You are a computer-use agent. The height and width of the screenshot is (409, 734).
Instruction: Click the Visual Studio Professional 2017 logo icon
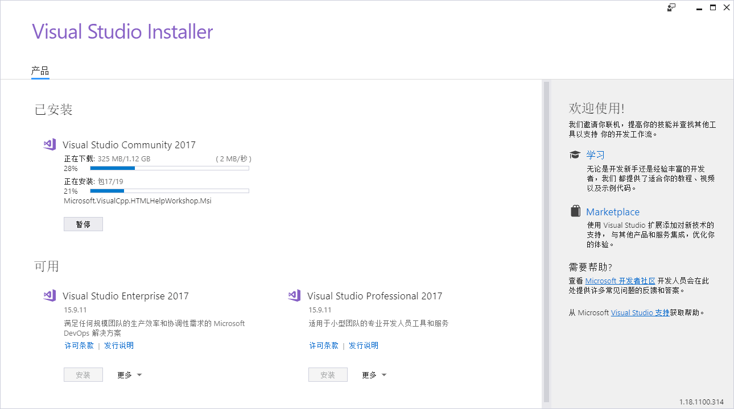[x=294, y=295]
